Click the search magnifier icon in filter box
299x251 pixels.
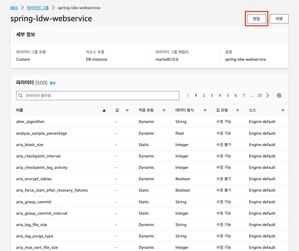[x=21, y=95]
